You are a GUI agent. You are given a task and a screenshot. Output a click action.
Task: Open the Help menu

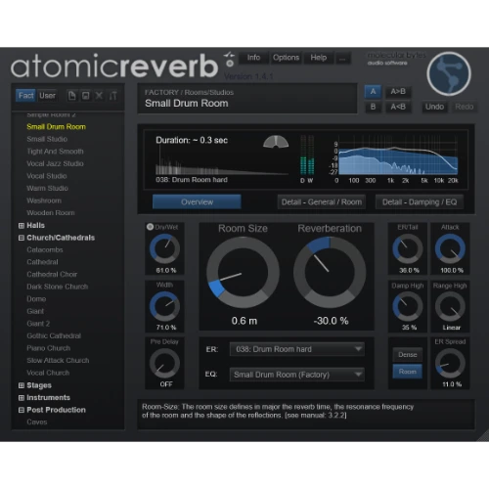coord(319,58)
